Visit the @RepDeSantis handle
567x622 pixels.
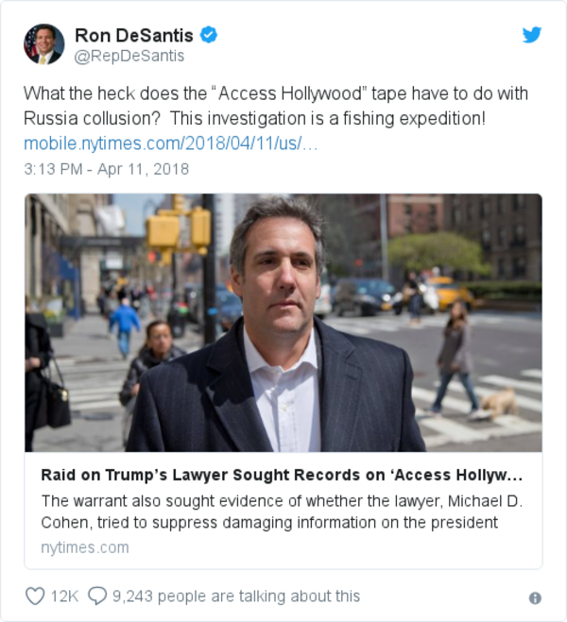(129, 56)
